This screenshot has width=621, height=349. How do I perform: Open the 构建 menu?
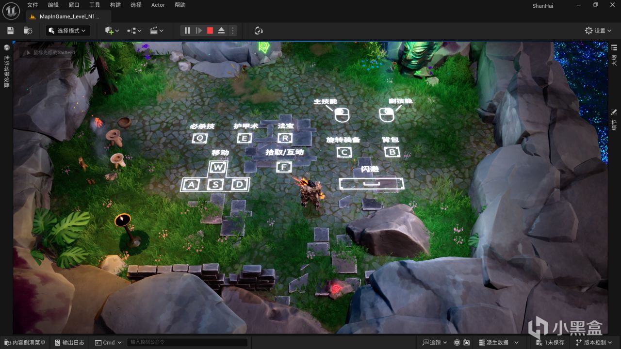click(x=115, y=5)
